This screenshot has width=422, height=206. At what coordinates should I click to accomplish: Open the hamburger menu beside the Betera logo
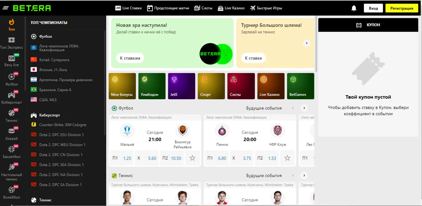6,8
